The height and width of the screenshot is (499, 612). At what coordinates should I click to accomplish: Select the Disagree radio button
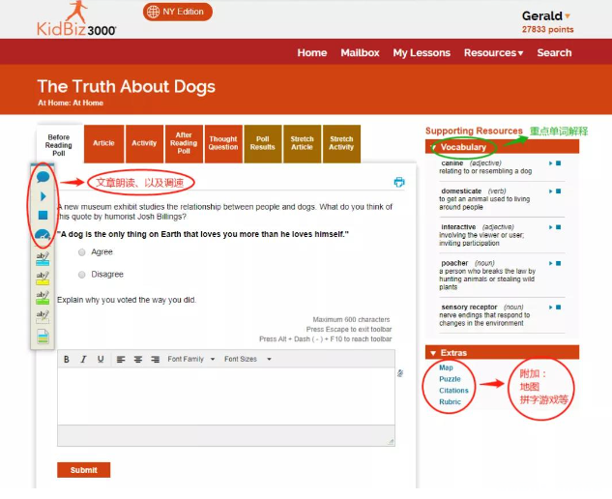click(81, 275)
